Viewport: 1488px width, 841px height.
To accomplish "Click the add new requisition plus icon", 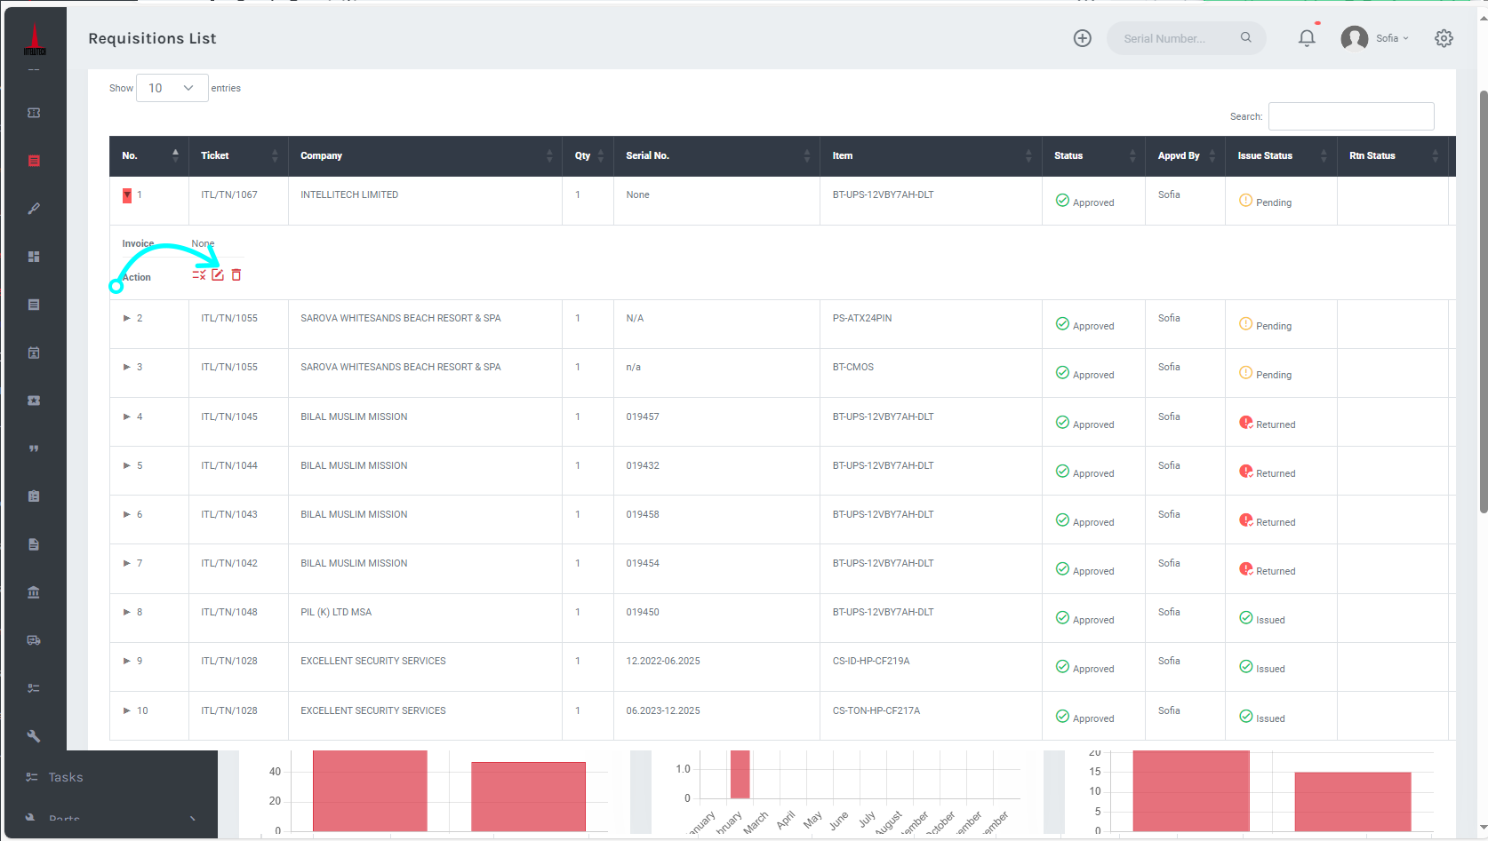I will click(1082, 38).
